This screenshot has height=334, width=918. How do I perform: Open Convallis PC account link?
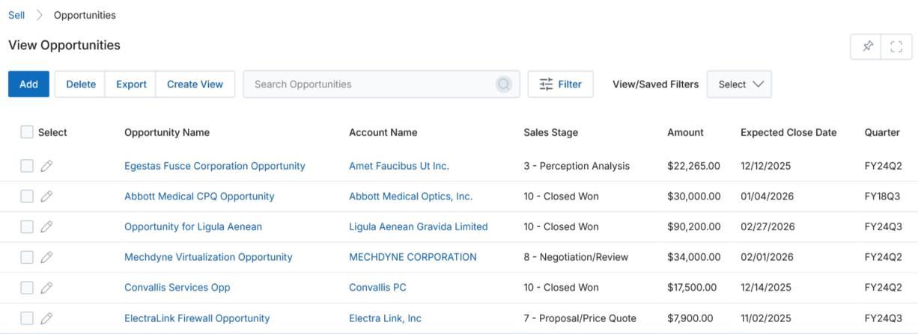378,288
